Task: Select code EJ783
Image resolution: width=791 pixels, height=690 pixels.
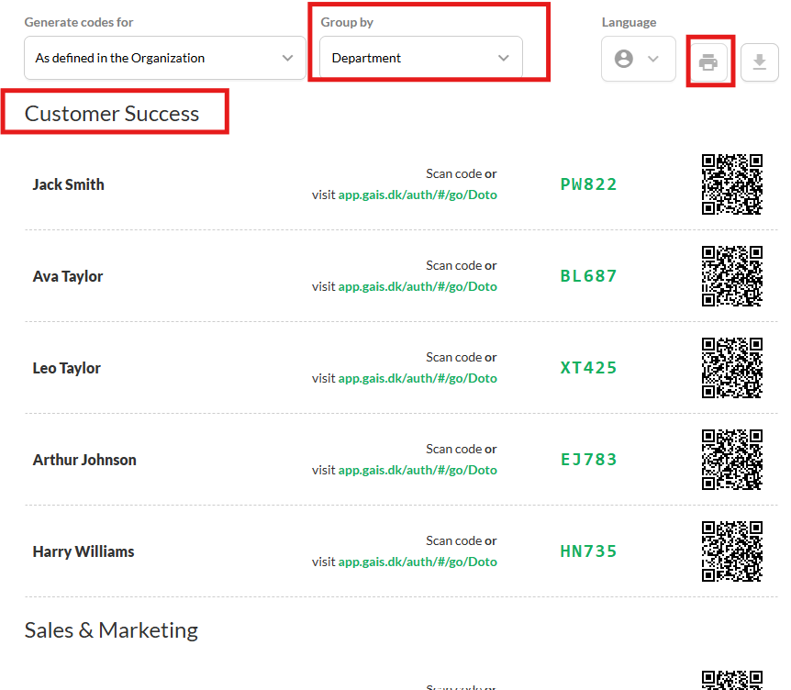Action: [589, 460]
